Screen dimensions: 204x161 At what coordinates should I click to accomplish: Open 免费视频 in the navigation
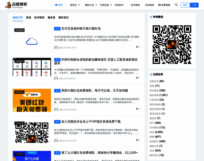pos(166,5)
